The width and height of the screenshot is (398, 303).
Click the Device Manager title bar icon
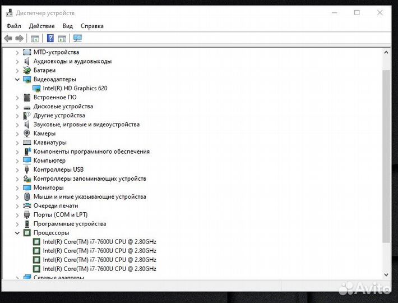pyautogui.click(x=10, y=13)
